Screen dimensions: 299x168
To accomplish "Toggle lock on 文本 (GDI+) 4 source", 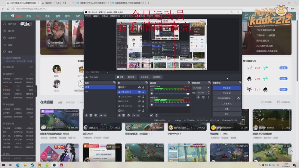I will click(143, 97).
